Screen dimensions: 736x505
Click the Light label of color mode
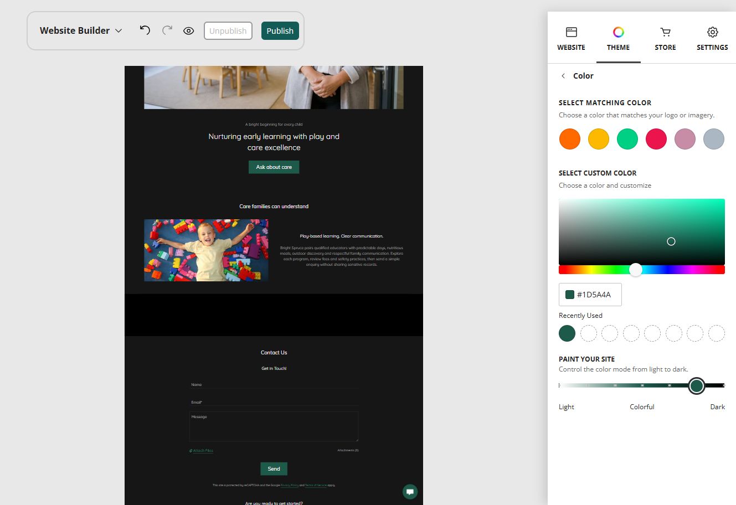567,407
